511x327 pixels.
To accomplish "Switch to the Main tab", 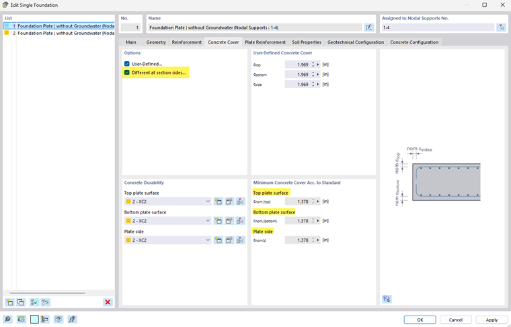I will [130, 42].
